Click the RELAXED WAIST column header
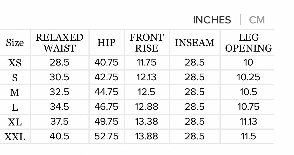The width and height of the screenshot is (294, 155). [x=60, y=43]
